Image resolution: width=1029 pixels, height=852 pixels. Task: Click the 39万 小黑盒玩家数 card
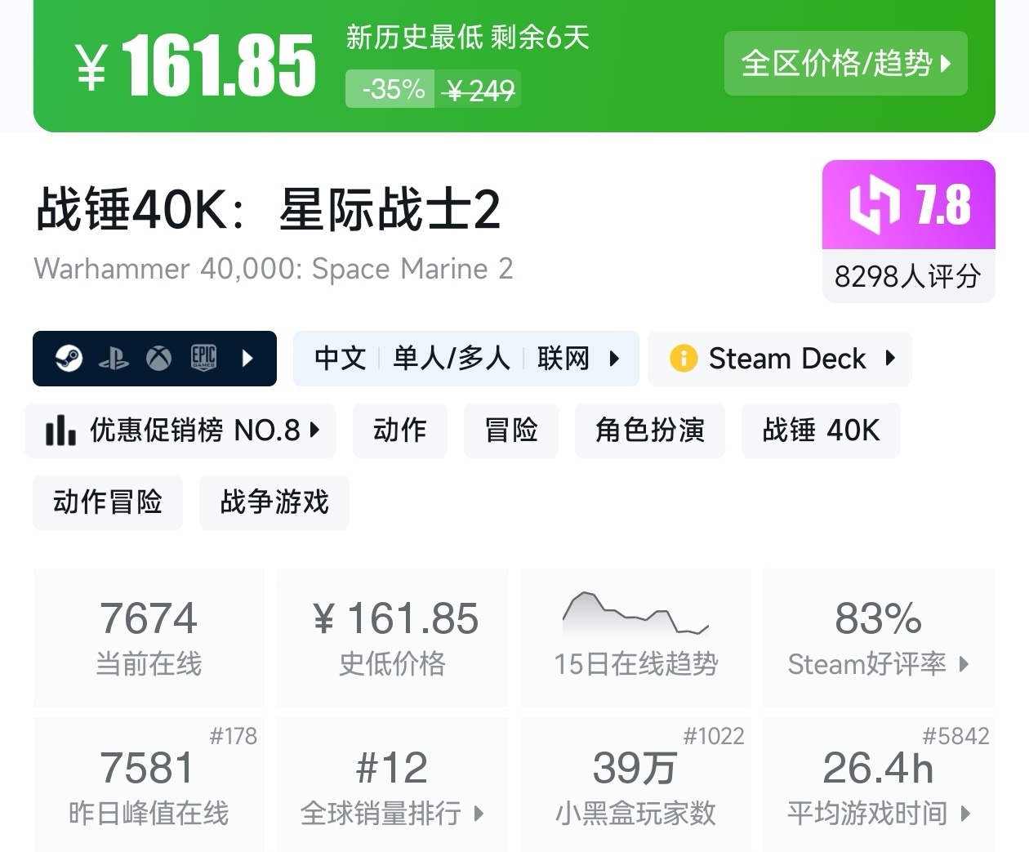pos(635,784)
